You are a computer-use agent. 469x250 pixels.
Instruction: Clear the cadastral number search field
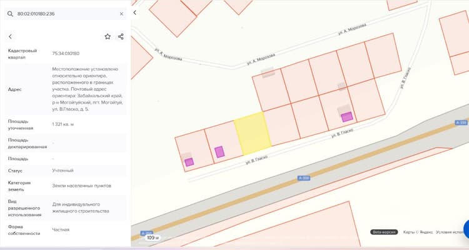pyautogui.click(x=121, y=14)
